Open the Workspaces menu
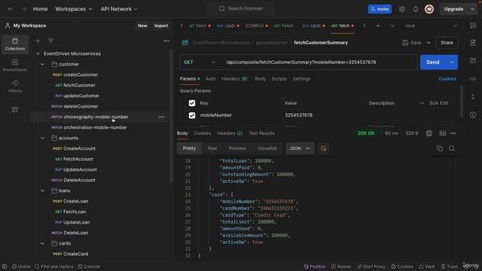The width and height of the screenshot is (482, 271). pos(74,9)
